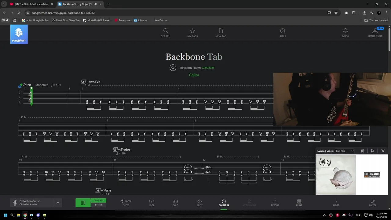
Task: Open the React Bits - Shiny Text bookmark
Action: click(x=66, y=20)
